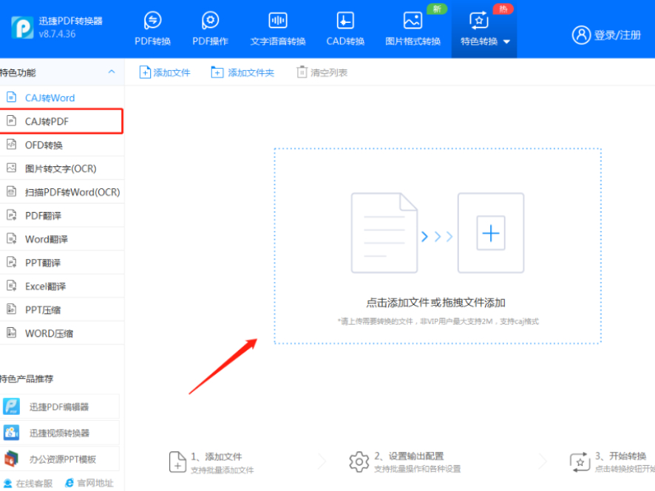
Task: Select 图片转文字(OCR) in the sidebar
Action: coord(62,168)
